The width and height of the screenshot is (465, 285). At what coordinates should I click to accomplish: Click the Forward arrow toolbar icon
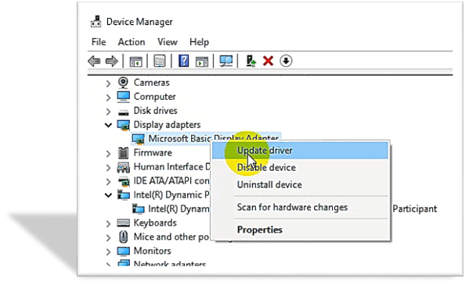coord(112,62)
